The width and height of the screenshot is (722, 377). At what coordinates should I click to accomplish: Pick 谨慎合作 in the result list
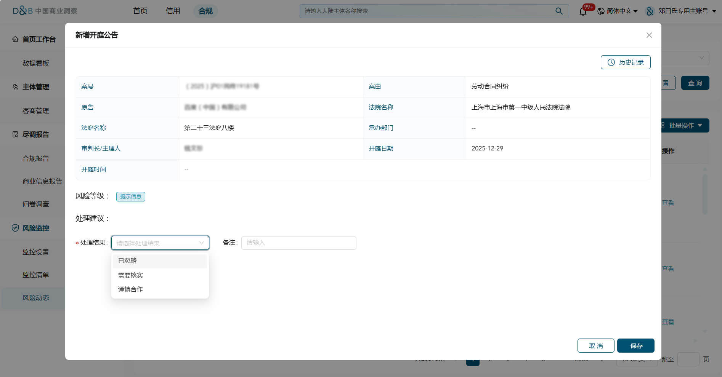click(x=130, y=289)
